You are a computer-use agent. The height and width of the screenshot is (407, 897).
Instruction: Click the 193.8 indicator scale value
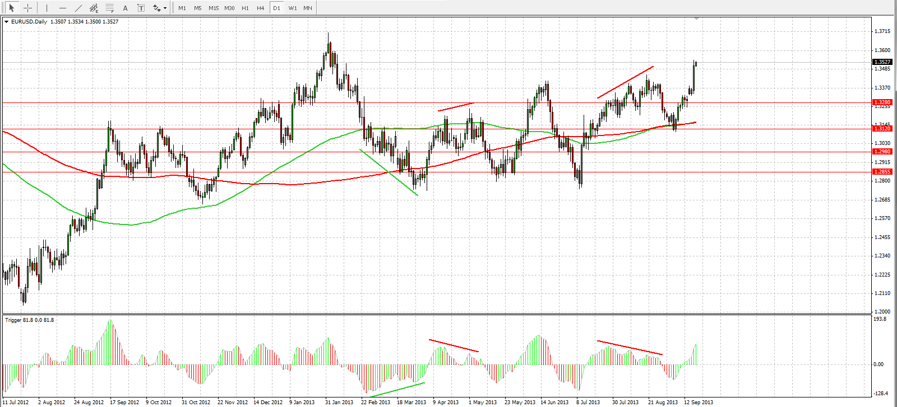(880, 319)
